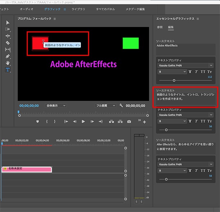Open the Program panel menu icon
Viewport: 220px width, 212px height.
coord(55,19)
